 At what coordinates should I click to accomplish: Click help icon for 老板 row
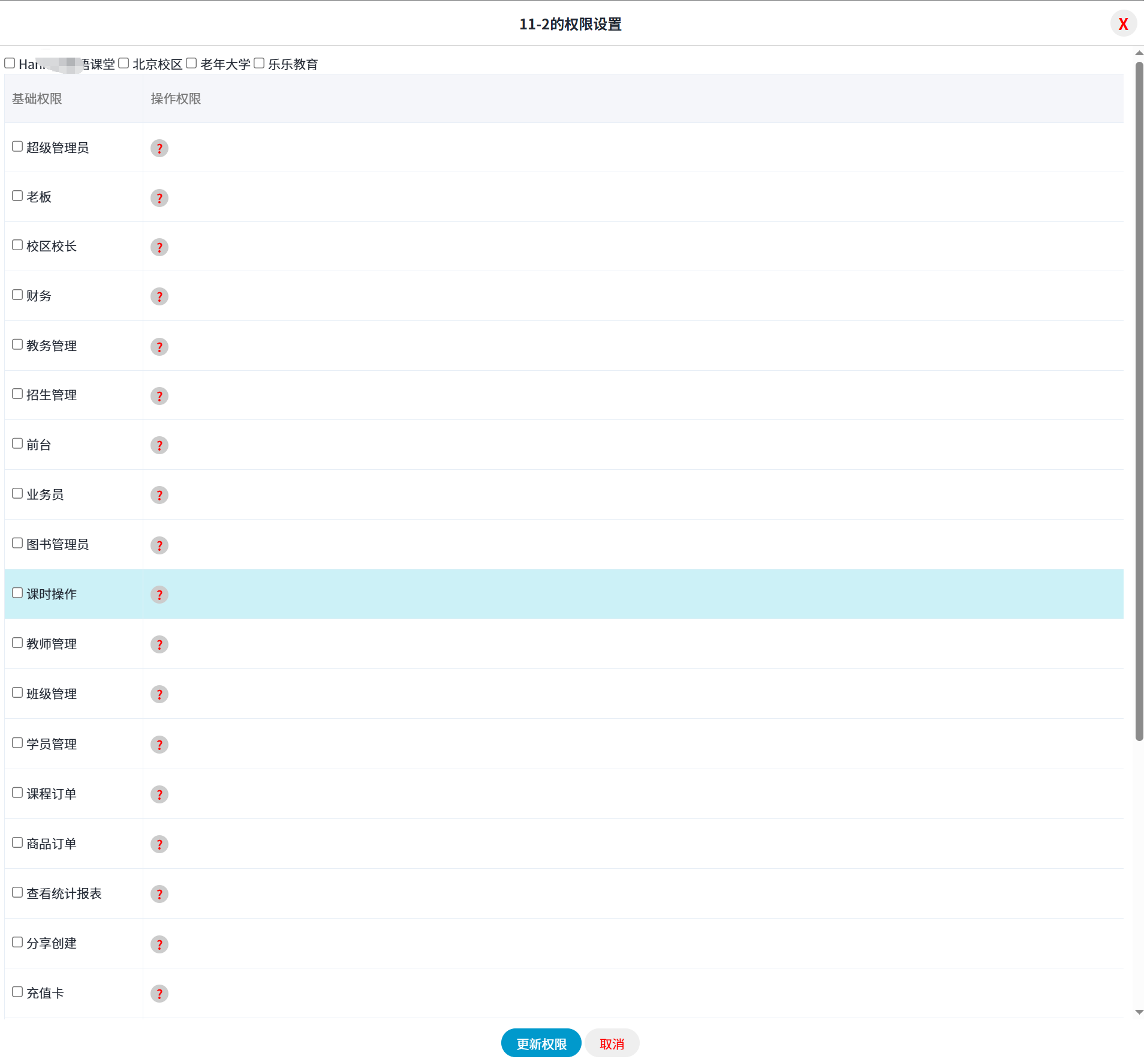159,198
